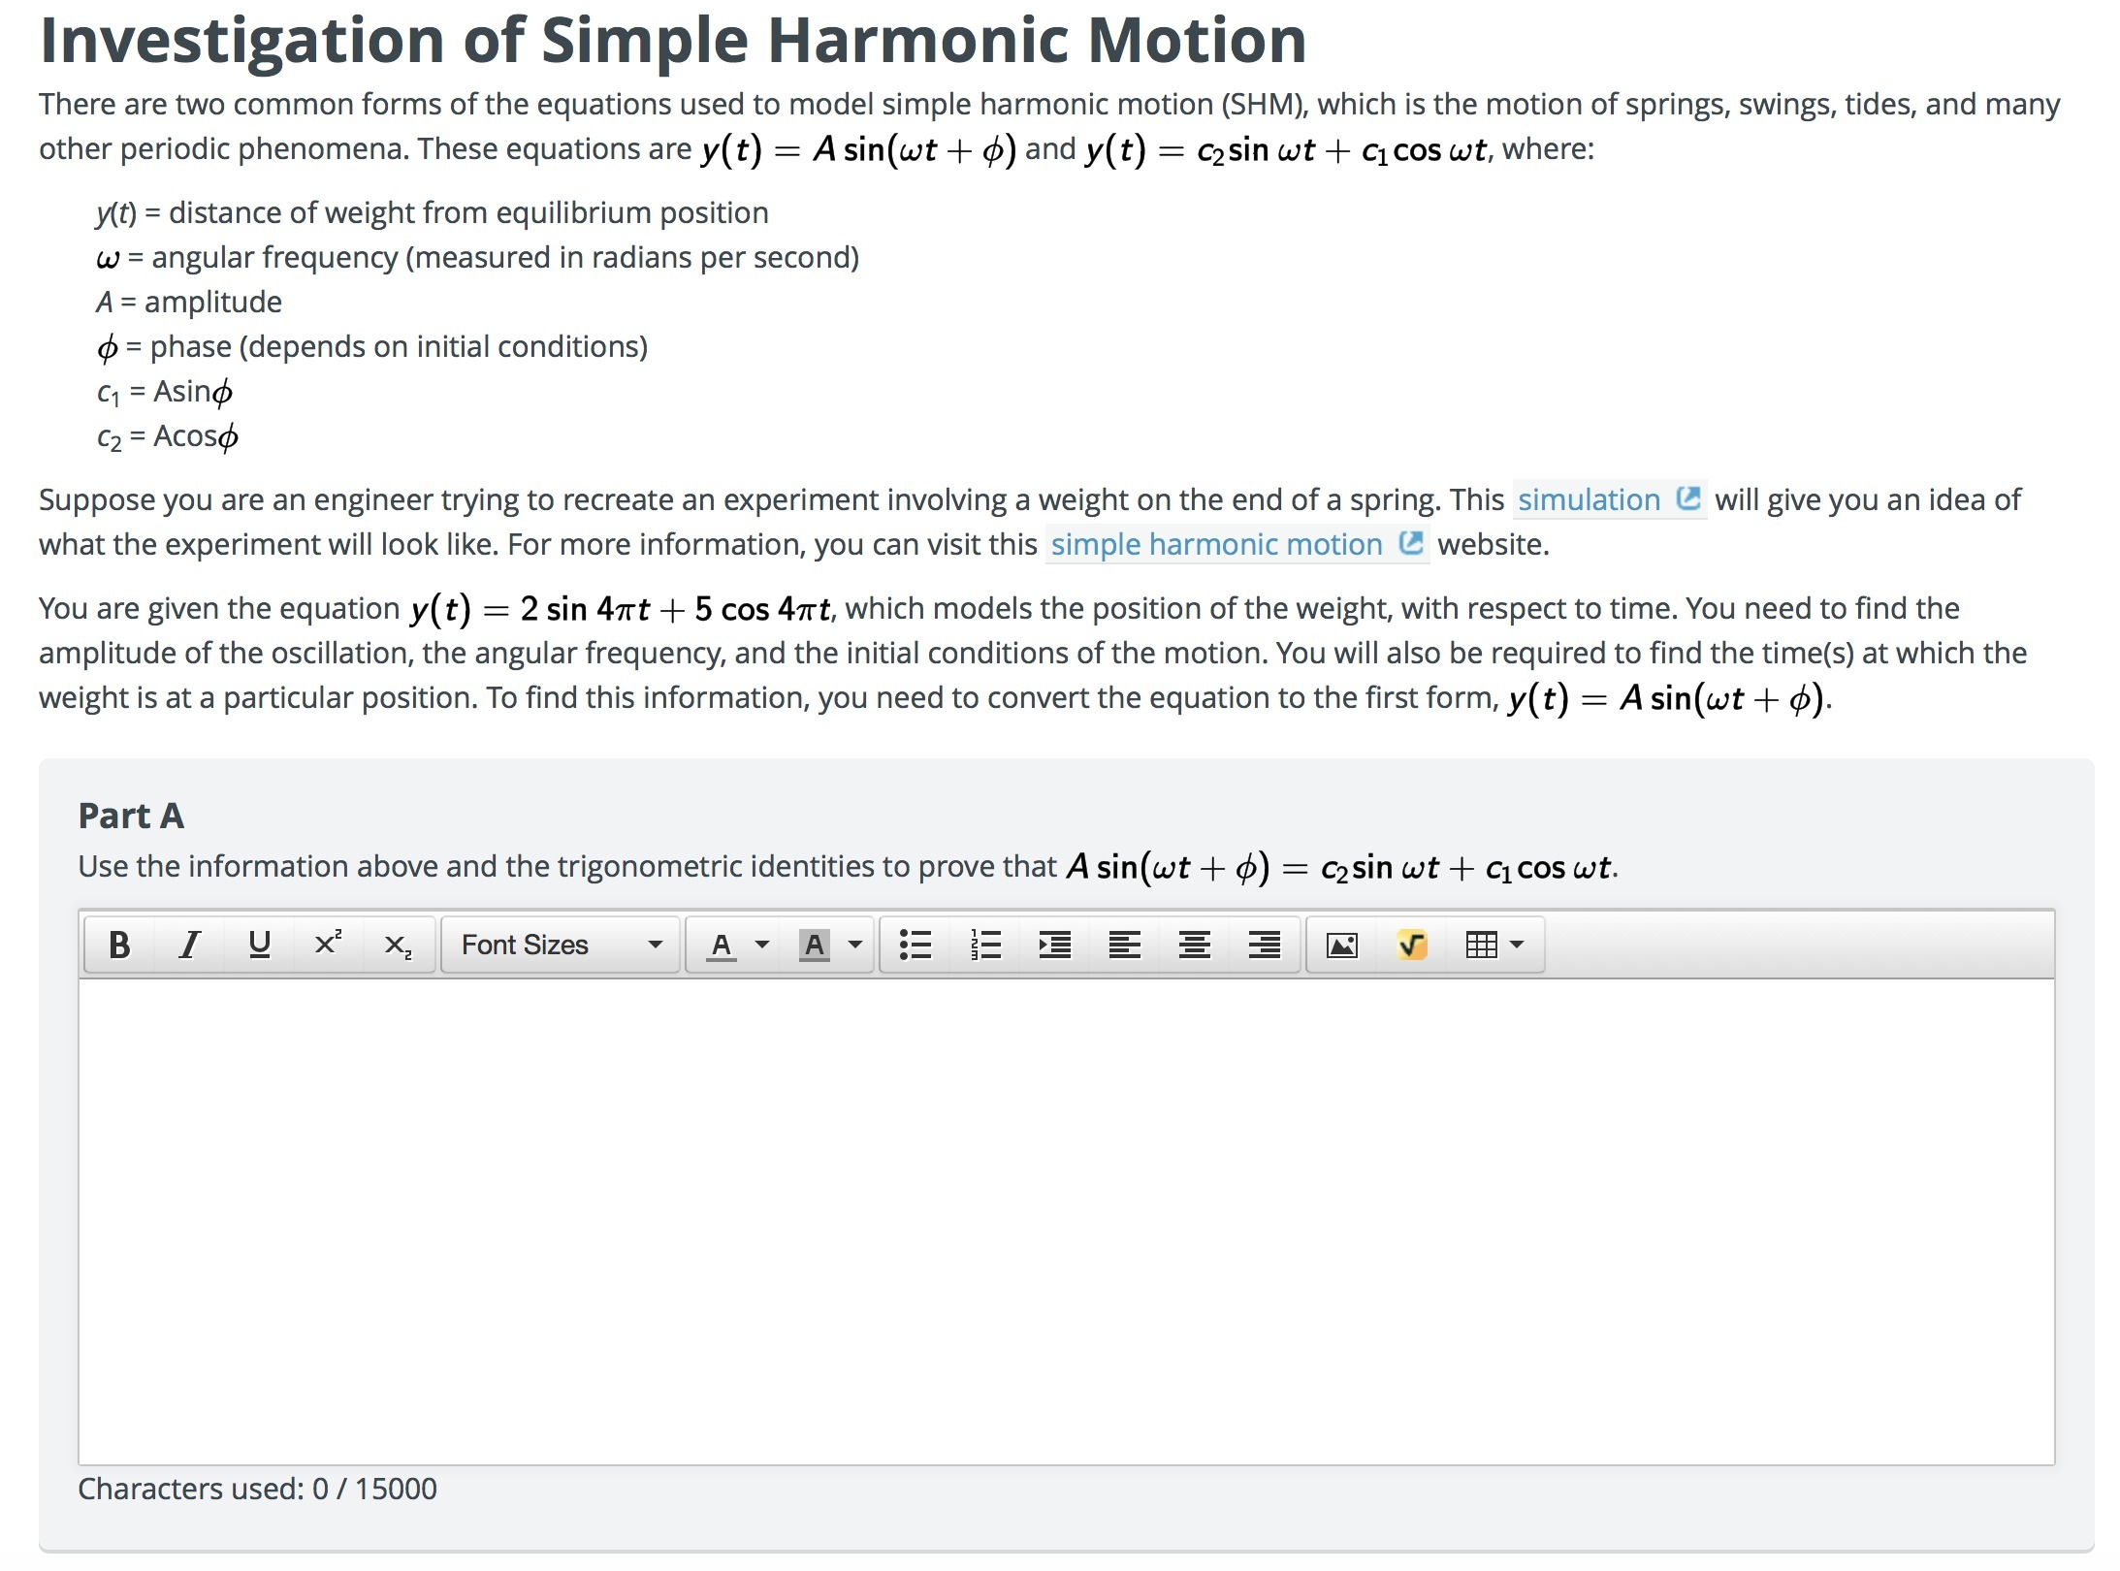Click inside the Part A answer box
The height and width of the screenshot is (1571, 2120).
pos(1065,1220)
